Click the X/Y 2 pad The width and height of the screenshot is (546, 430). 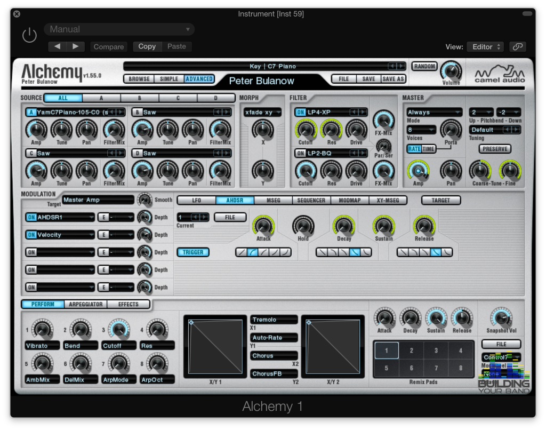click(333, 346)
